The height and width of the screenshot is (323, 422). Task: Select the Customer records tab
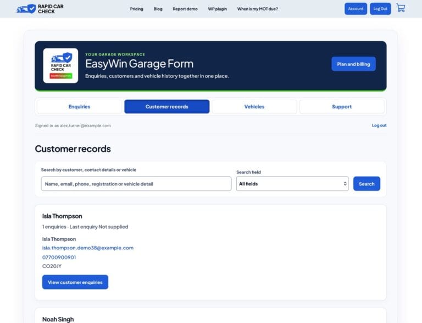click(x=167, y=107)
